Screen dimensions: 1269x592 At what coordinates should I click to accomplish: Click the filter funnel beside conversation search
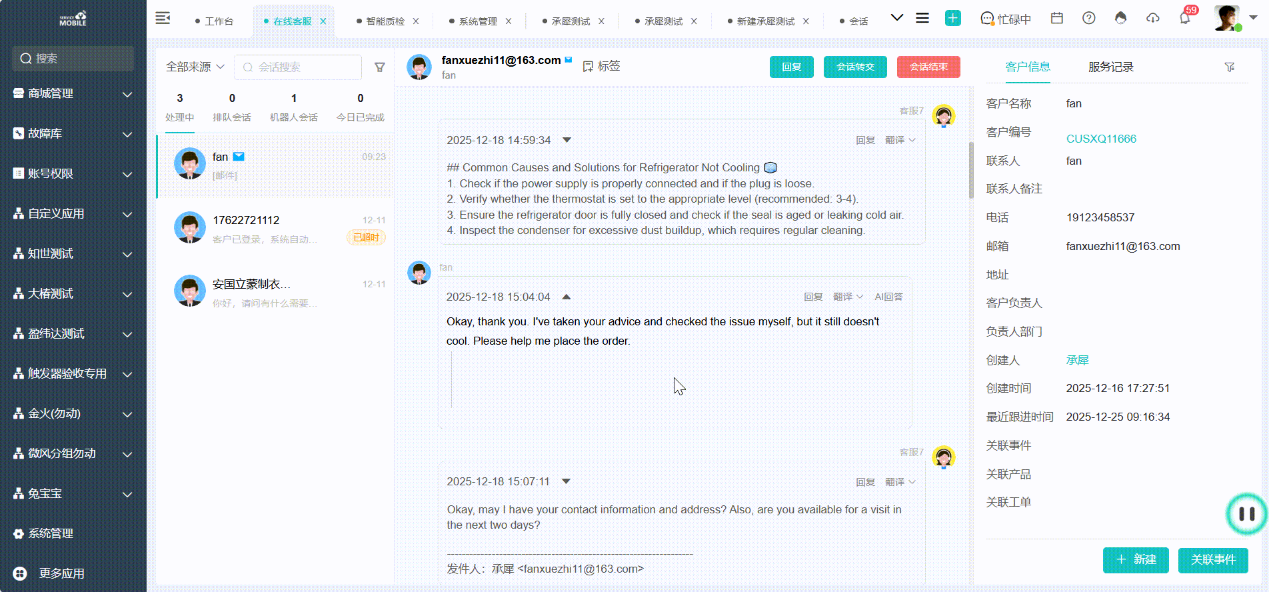[x=380, y=67]
